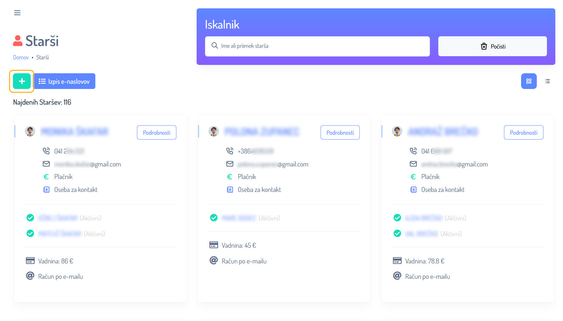563x321 pixels.
Task: Click the Počisti button
Action: [x=492, y=46]
